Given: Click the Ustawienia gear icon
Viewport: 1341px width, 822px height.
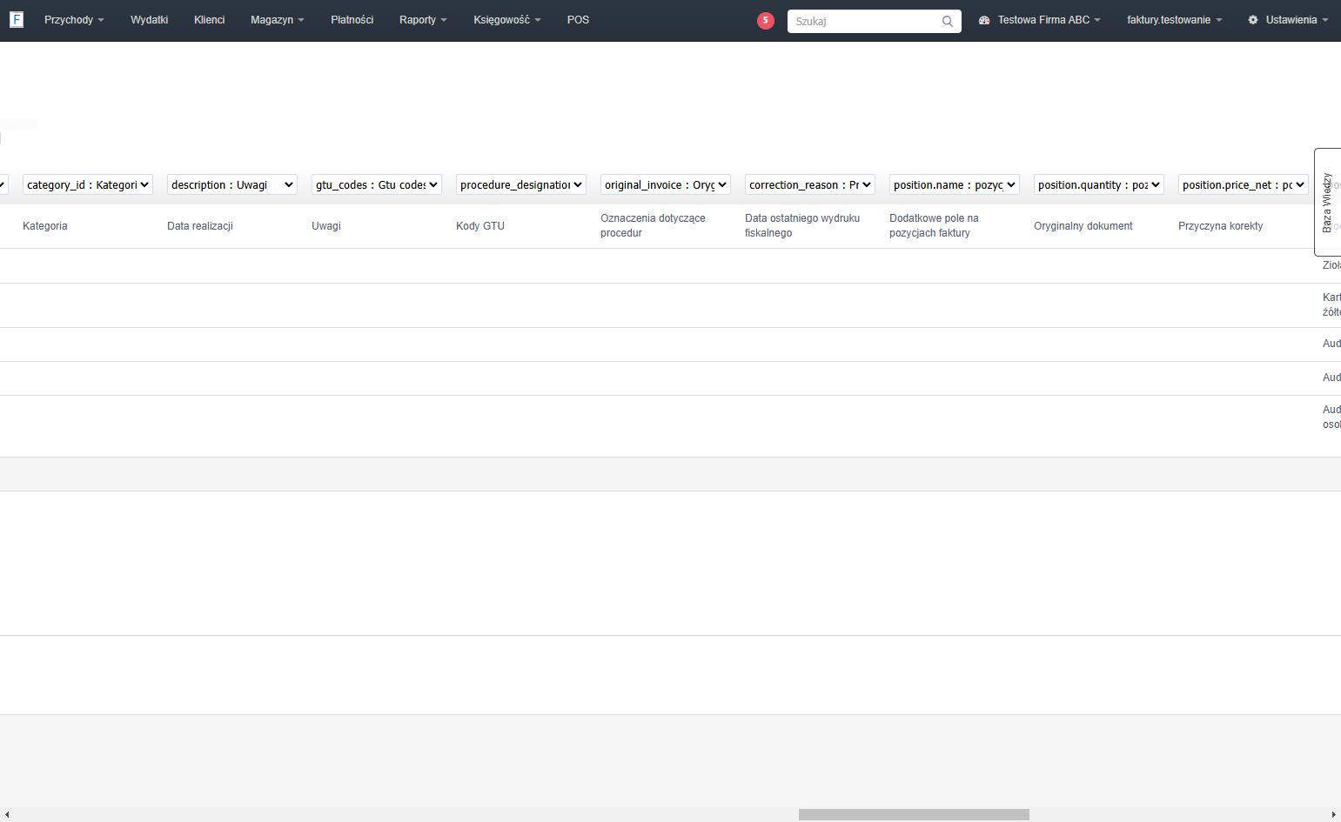Looking at the screenshot, I should pyautogui.click(x=1253, y=20).
